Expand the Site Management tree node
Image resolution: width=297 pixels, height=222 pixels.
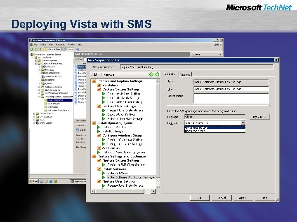pos(36,60)
